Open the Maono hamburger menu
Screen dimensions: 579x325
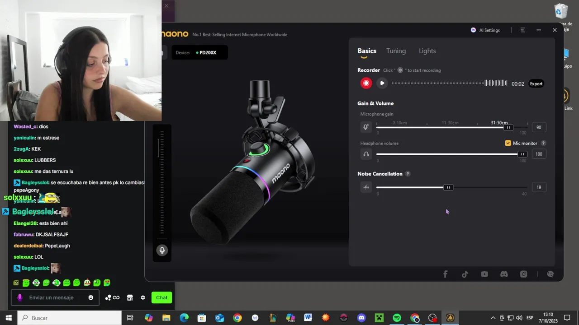(x=523, y=30)
